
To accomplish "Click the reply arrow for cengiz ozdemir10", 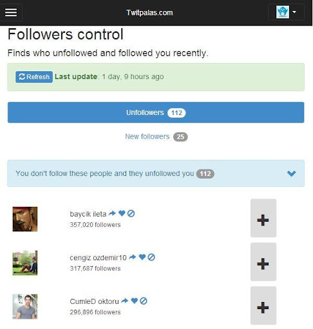I will point(133,257).
